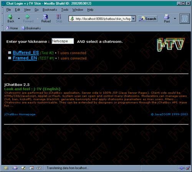Open the cZ ChatZilla status bar icon
192x172 pixels.
[x=39, y=168]
